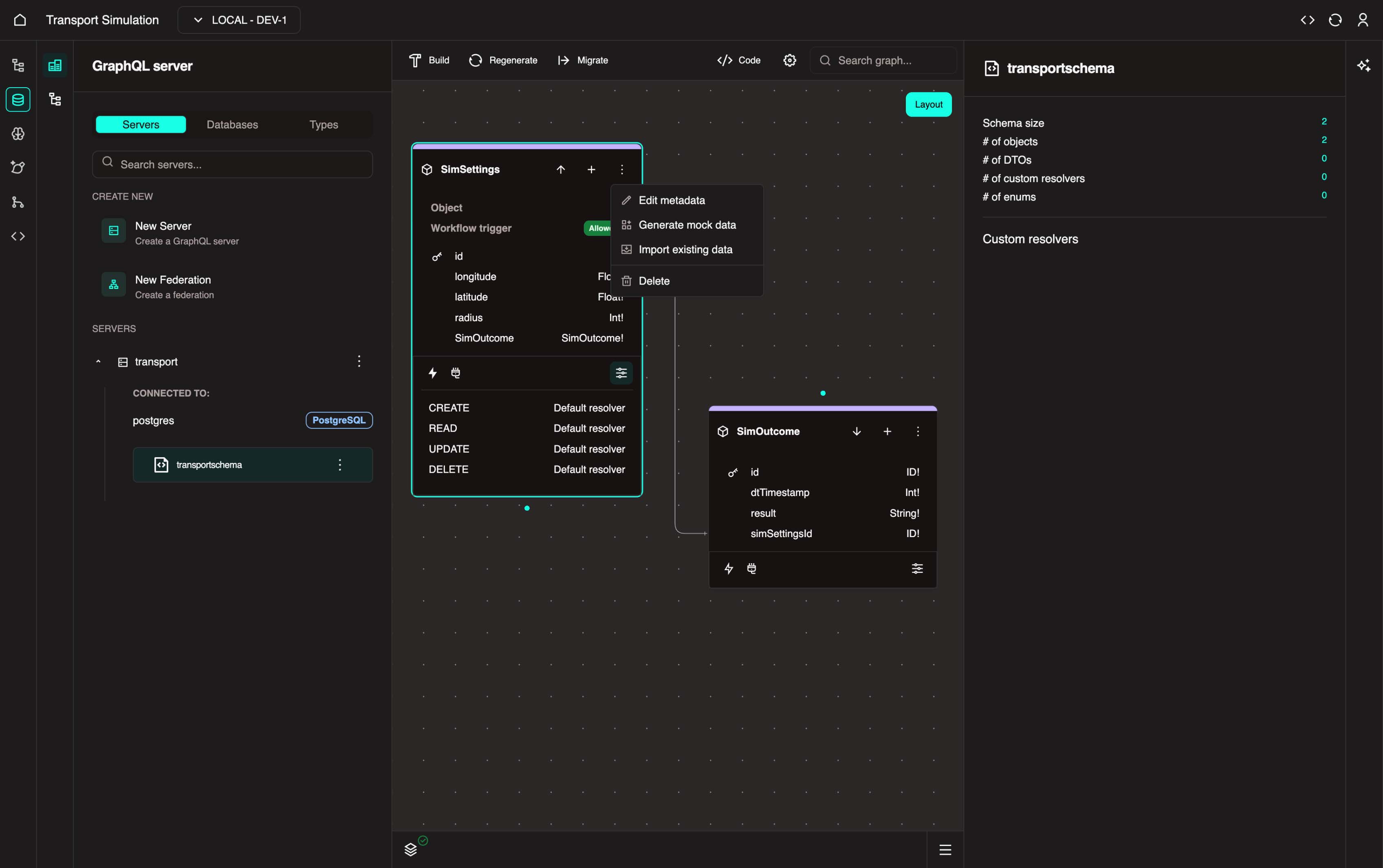Focus the Search graph input field
Screen dimensions: 1383x868
click(883, 60)
